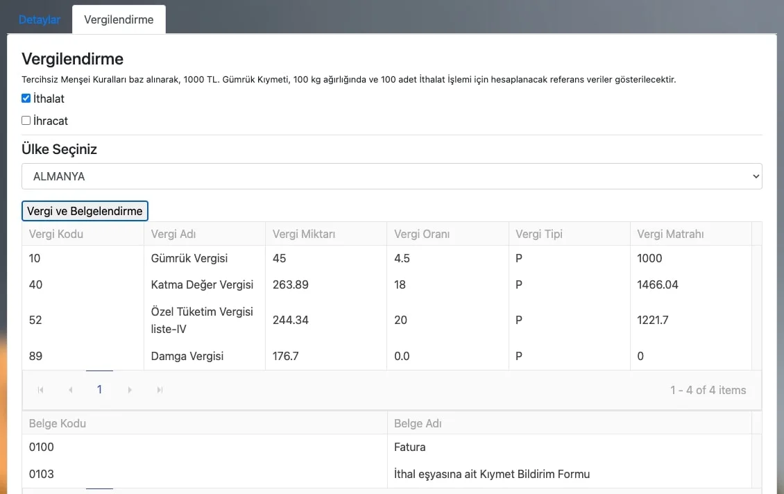Select the Fatura document row

tap(409, 448)
